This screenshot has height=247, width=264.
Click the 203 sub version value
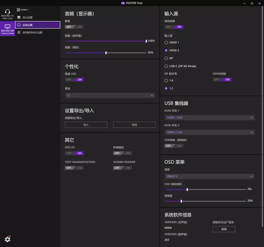tap(167, 240)
